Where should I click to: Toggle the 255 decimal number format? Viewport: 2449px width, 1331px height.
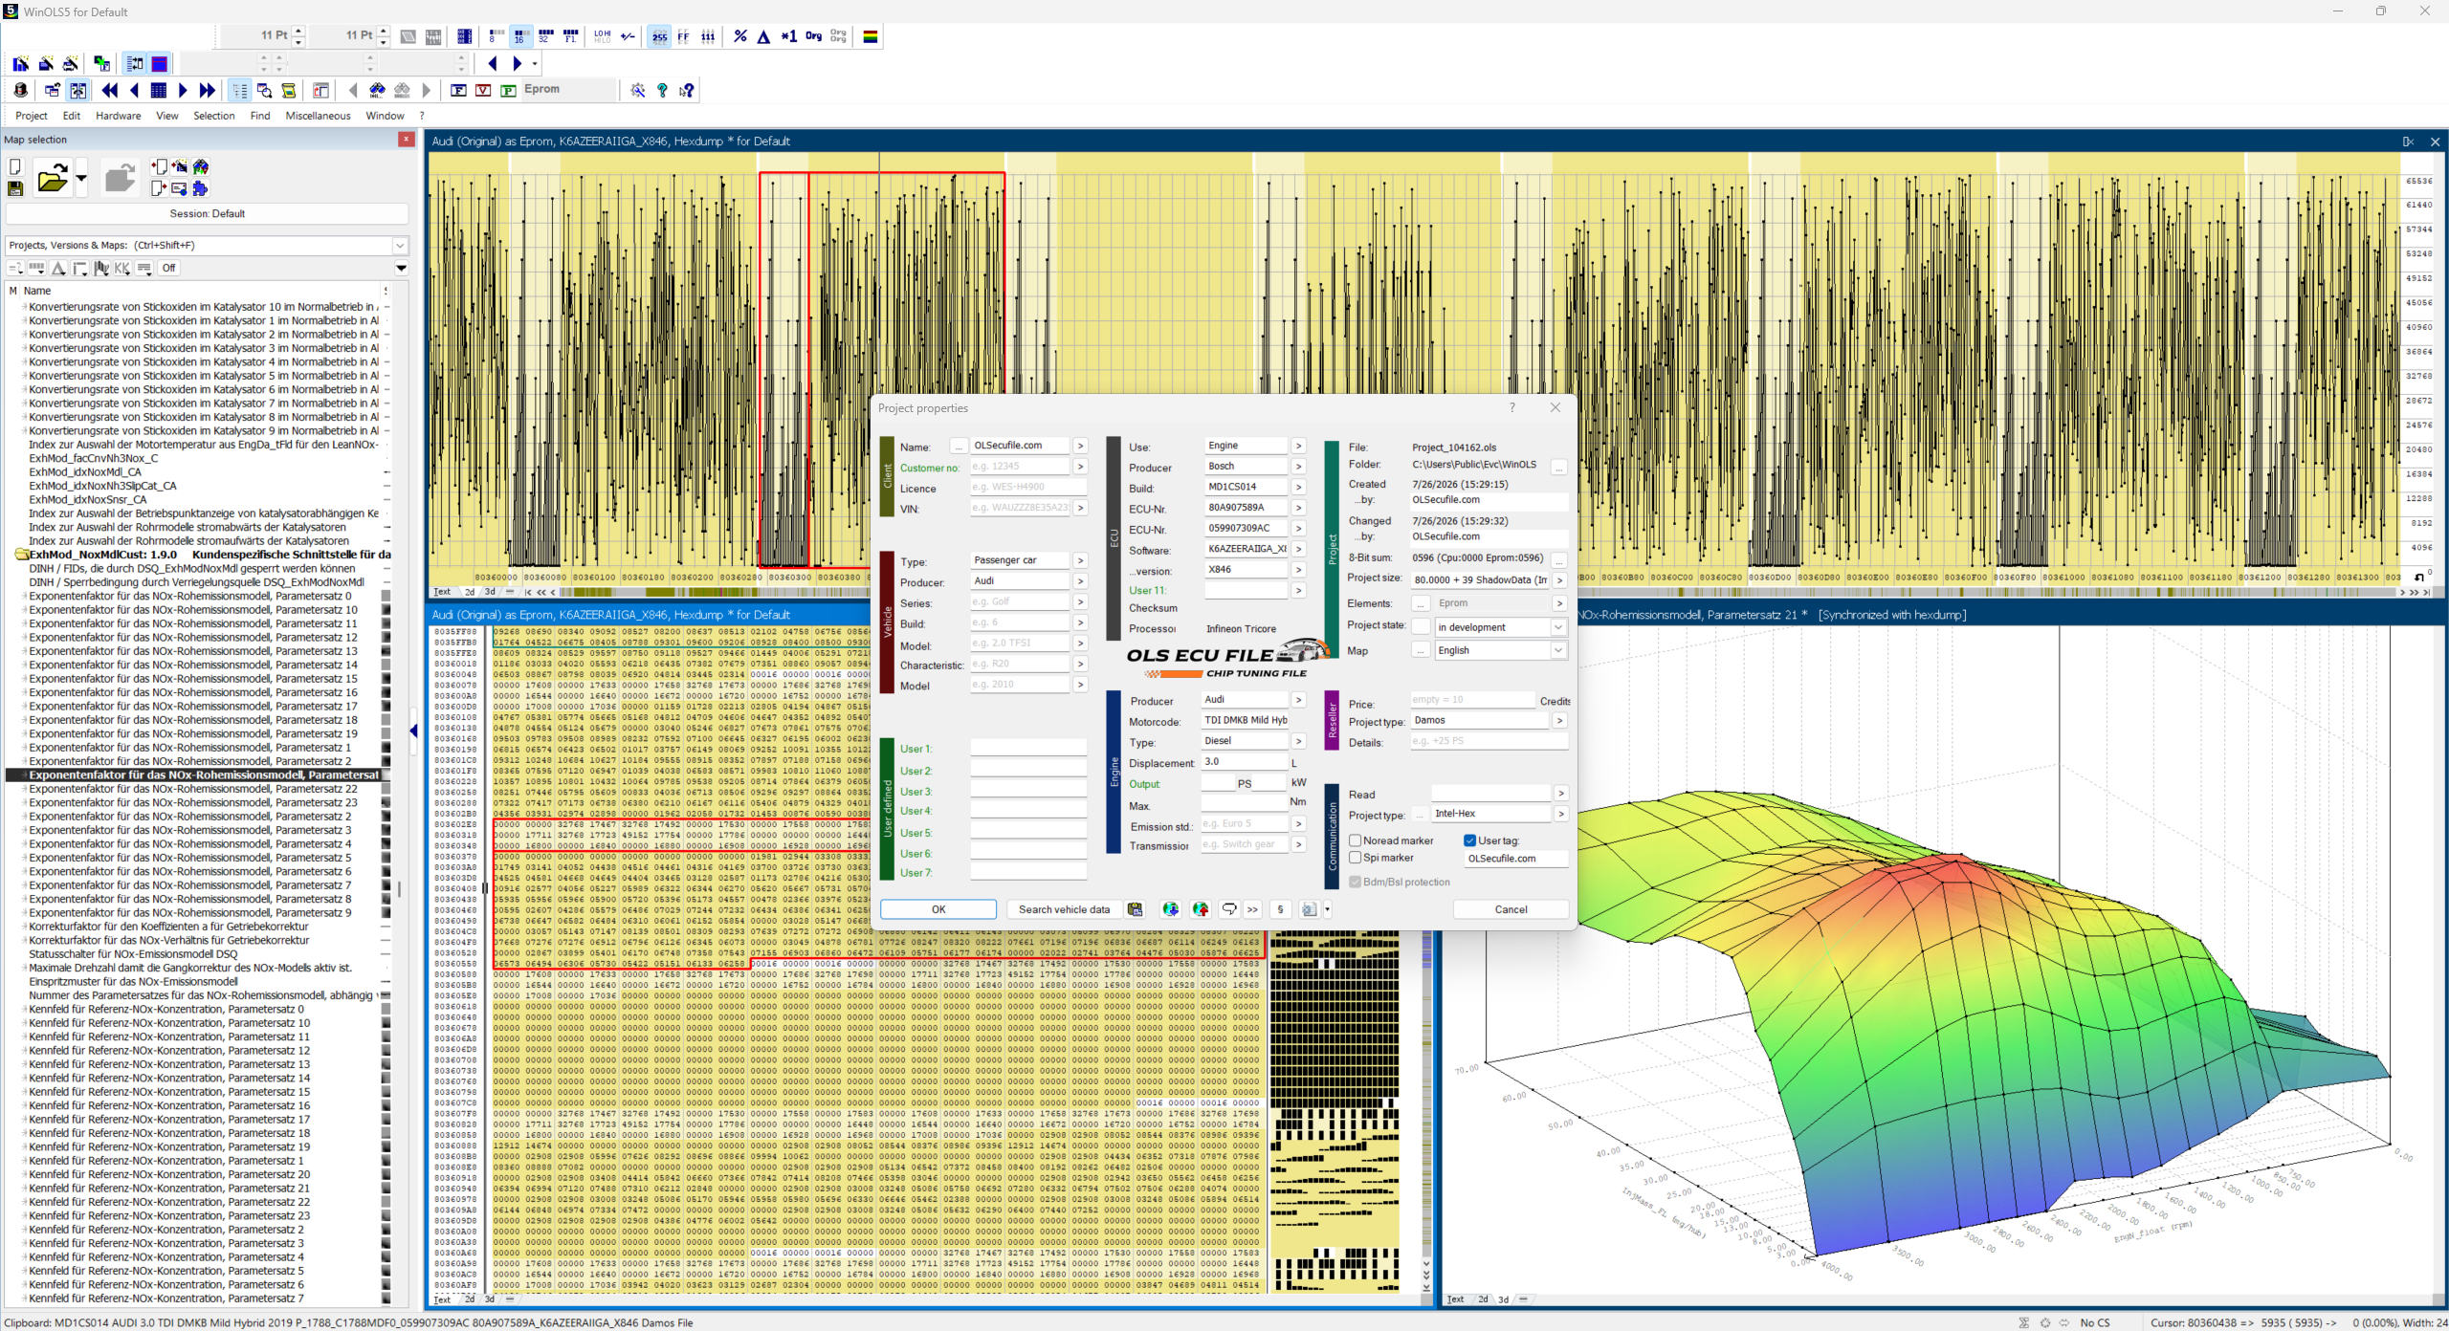coord(659,36)
